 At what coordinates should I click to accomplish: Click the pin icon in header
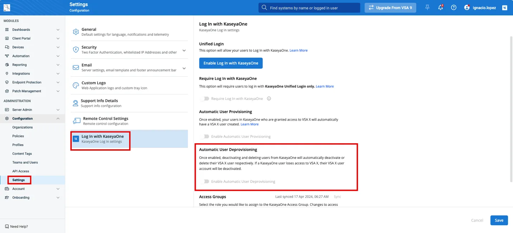[427, 8]
